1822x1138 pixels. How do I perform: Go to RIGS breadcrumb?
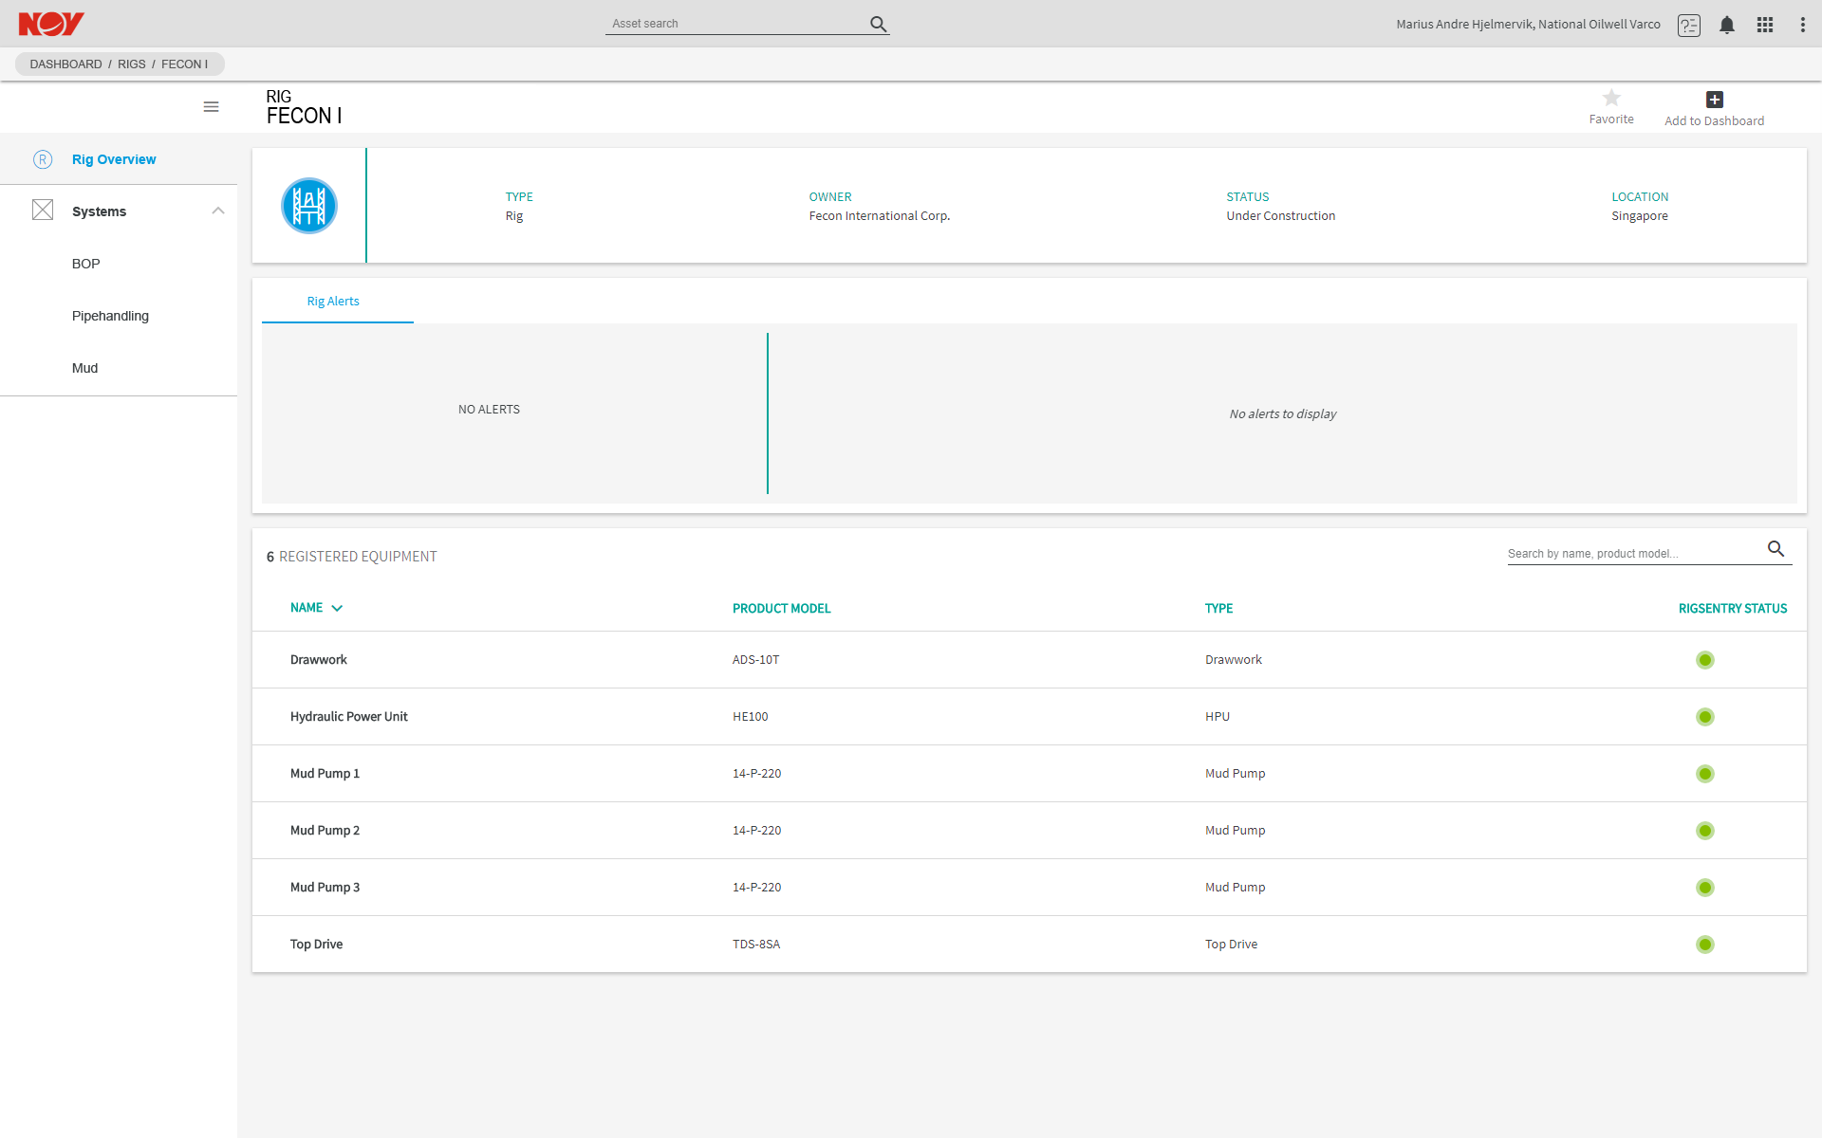[x=132, y=64]
